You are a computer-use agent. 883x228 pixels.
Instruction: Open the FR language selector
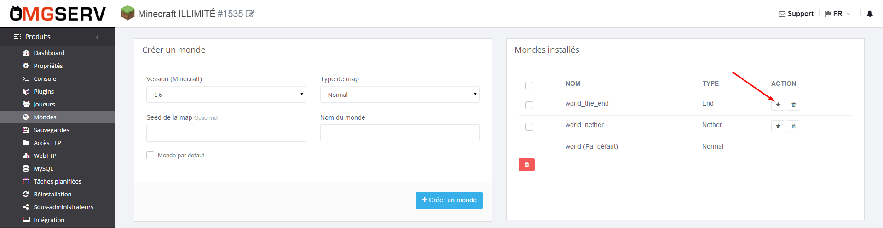[x=837, y=14]
